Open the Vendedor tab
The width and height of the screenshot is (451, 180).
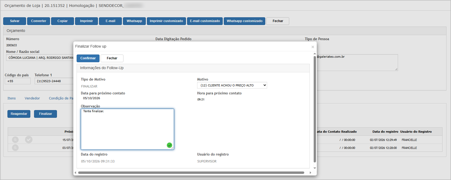(x=32, y=98)
